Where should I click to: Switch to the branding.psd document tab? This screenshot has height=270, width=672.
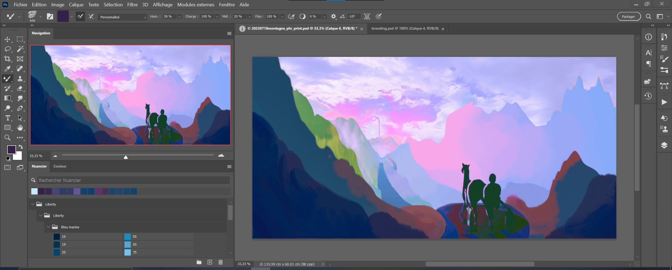pyautogui.click(x=405, y=28)
